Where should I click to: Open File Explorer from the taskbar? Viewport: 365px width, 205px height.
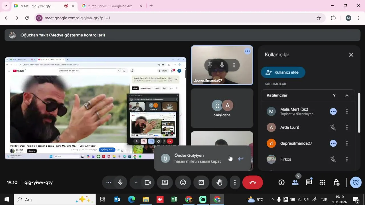tap(146, 200)
